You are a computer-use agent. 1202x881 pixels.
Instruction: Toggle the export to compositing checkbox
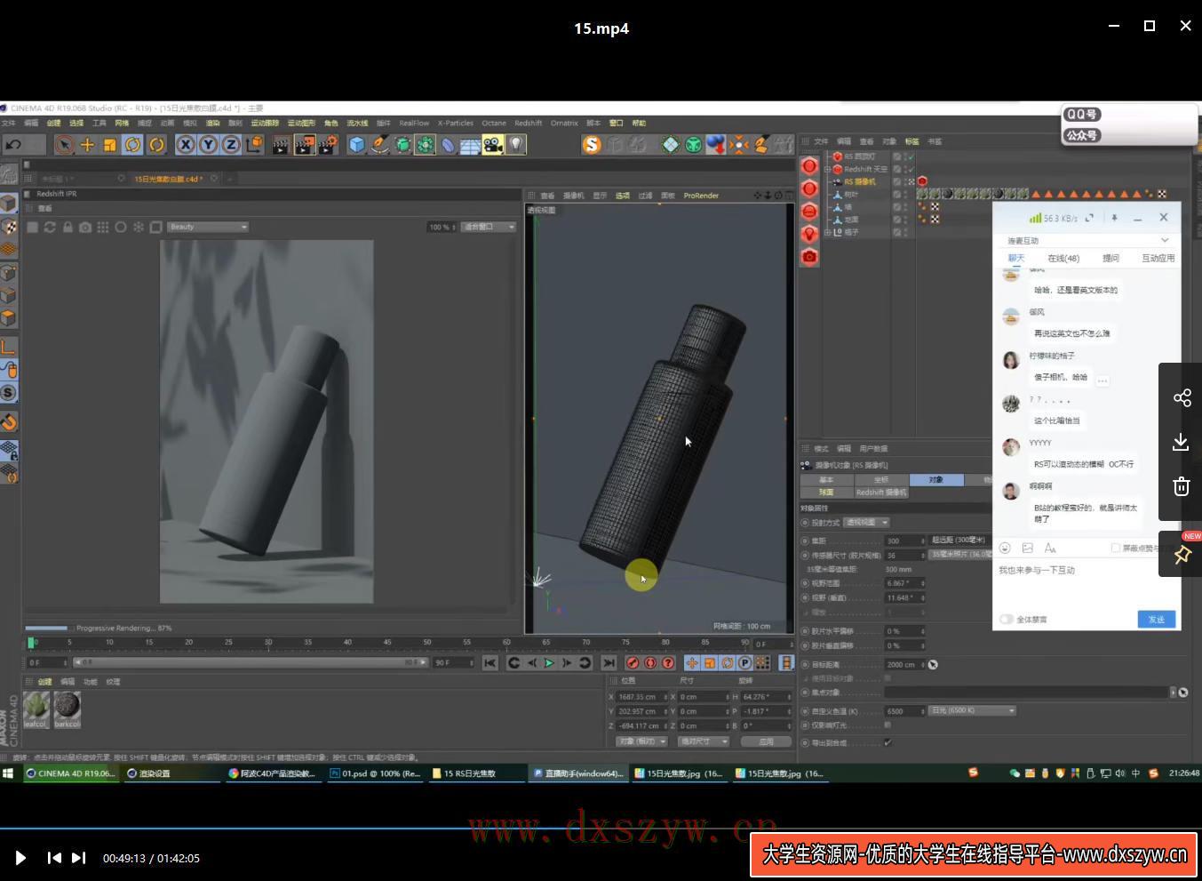click(x=888, y=742)
